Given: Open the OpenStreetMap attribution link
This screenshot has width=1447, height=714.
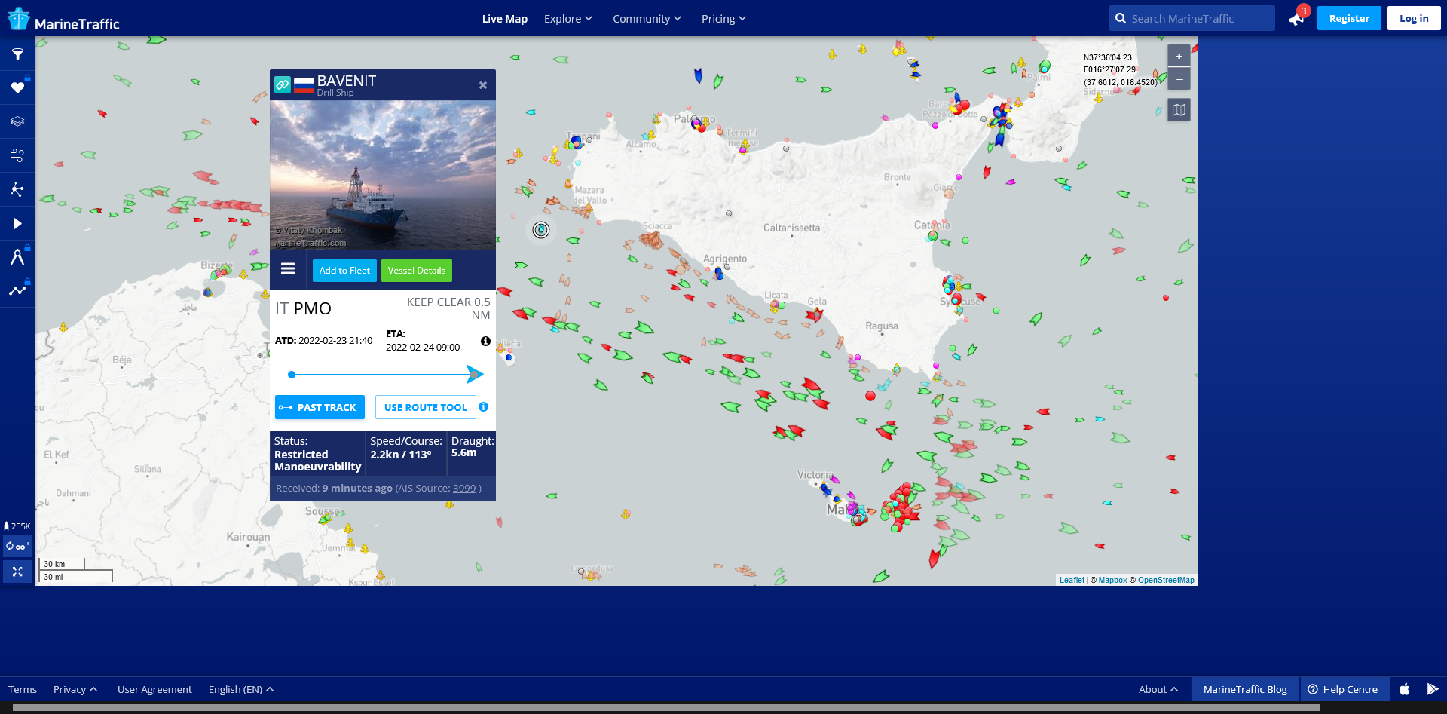Looking at the screenshot, I should pyautogui.click(x=1166, y=580).
